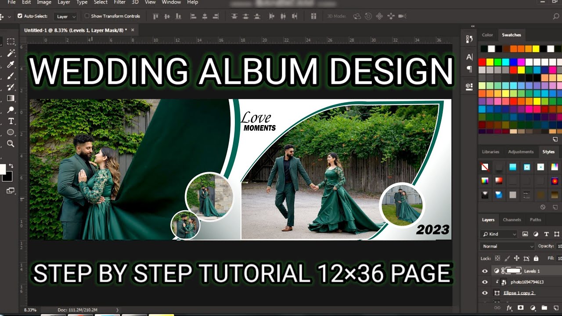Open the Normal blend mode dropdown

click(x=508, y=246)
